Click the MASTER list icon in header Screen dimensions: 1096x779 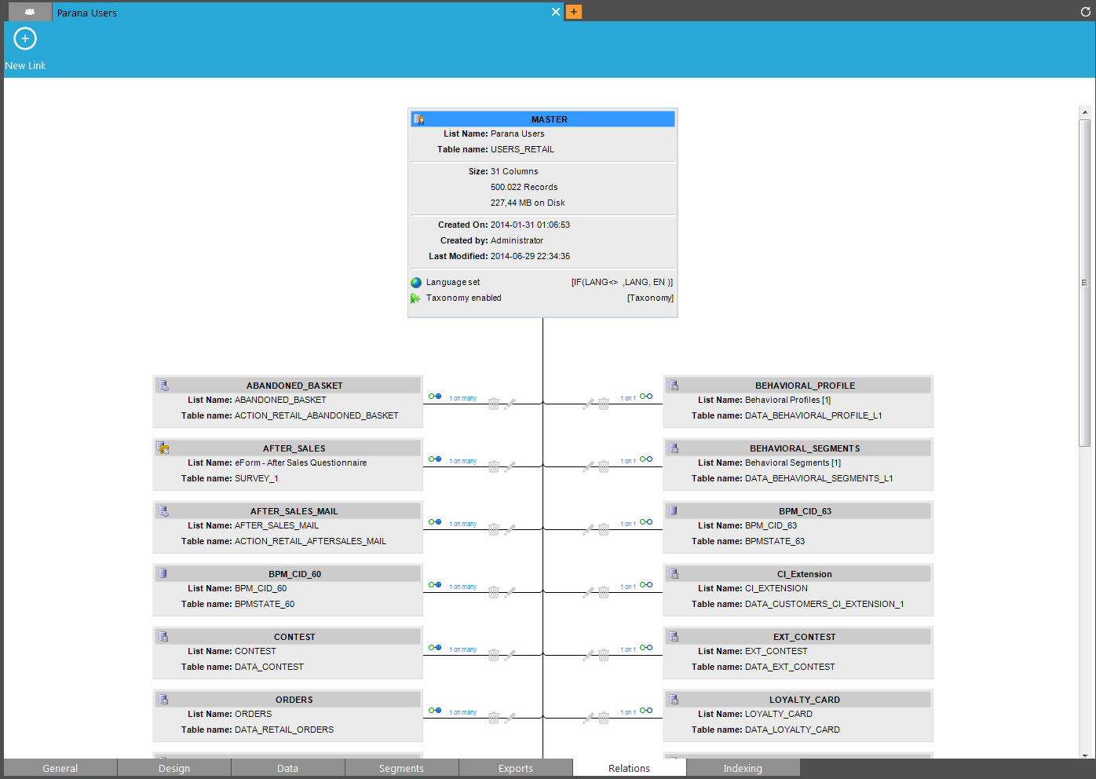[419, 119]
